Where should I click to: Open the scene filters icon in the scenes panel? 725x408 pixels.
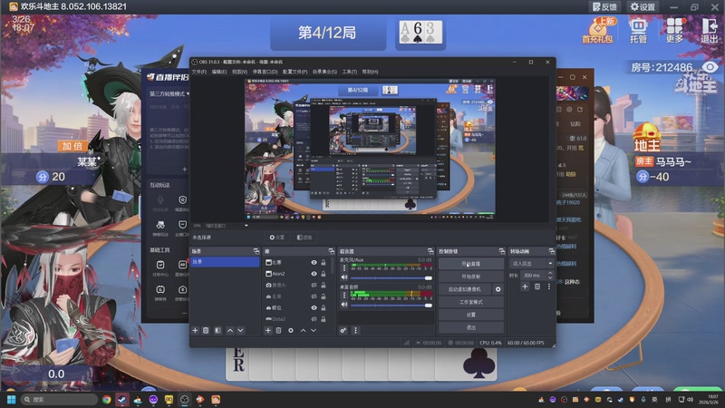pyautogui.click(x=217, y=330)
